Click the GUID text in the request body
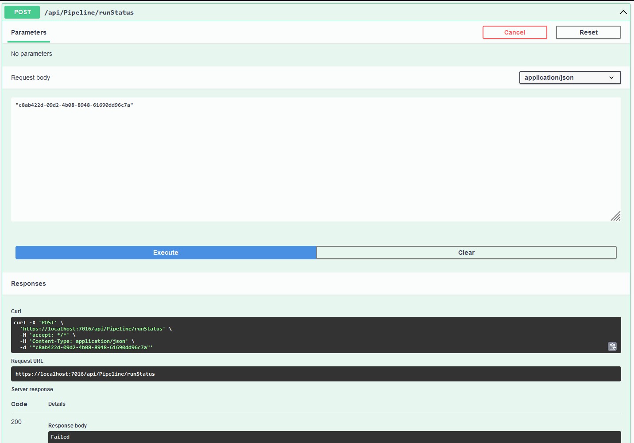This screenshot has width=634, height=443. pos(74,105)
